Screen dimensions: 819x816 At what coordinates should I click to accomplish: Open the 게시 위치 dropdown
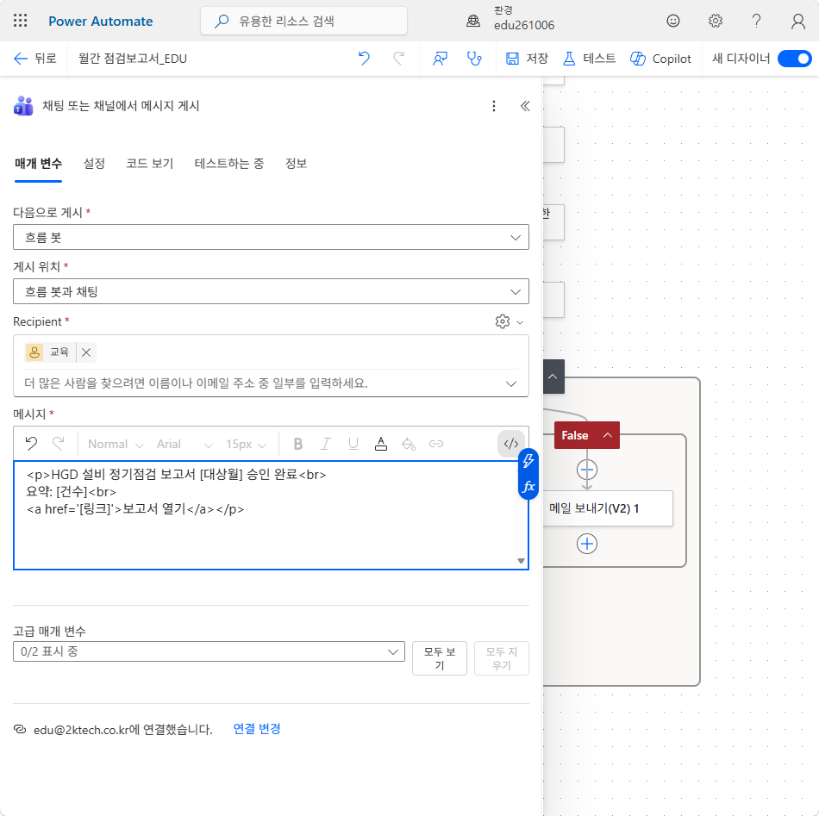point(271,291)
